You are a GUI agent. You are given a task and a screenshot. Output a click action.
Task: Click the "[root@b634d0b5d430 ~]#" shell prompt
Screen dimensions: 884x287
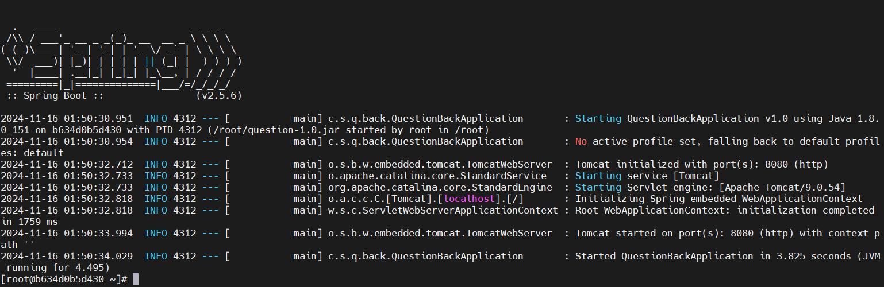pyautogui.click(x=64, y=280)
